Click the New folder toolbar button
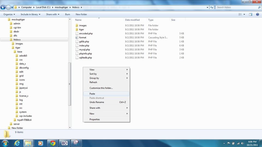This screenshot has width=262, height=147. click(x=81, y=14)
